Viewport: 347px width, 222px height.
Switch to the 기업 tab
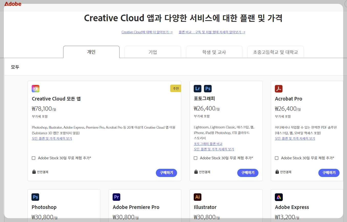click(153, 52)
